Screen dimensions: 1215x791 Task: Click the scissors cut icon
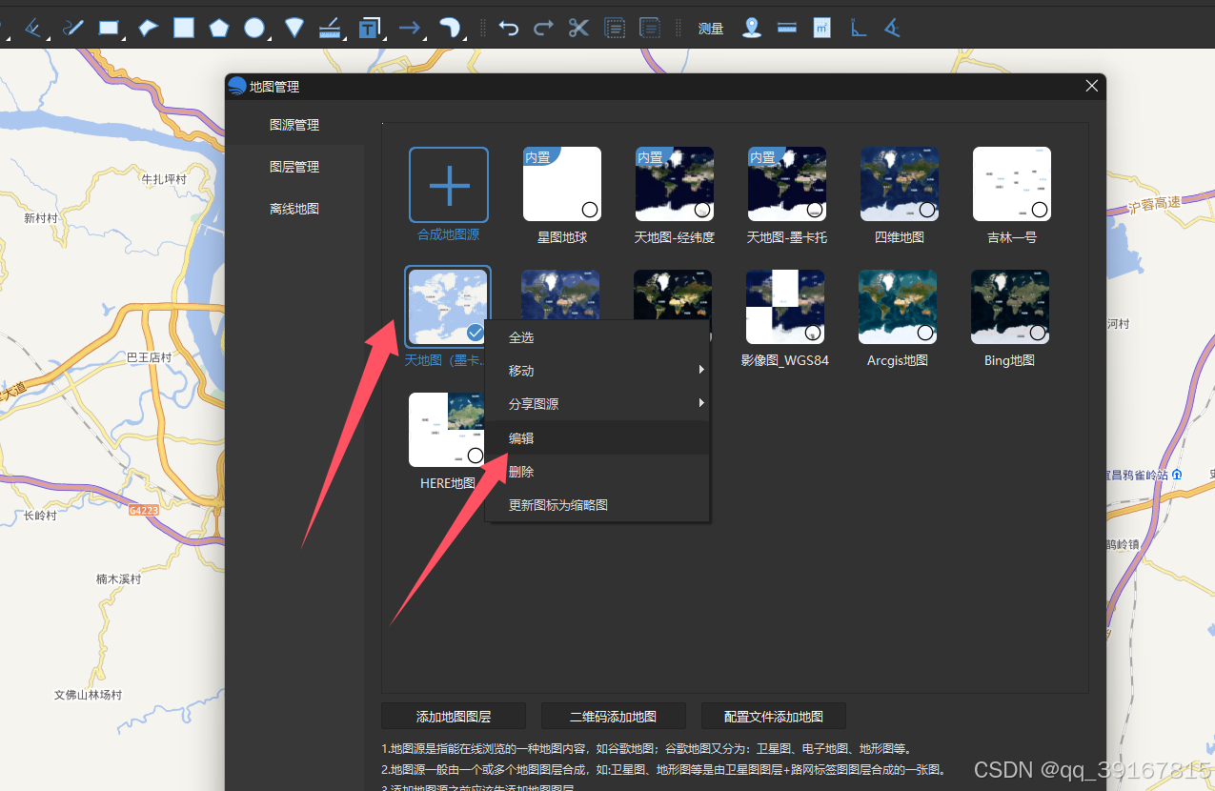tap(578, 28)
